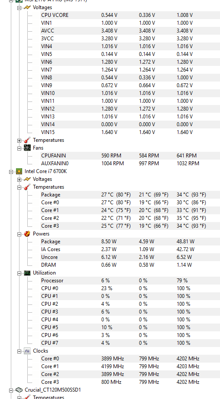Select the CPU VCORE voltage row
Viewport: 220px width, 399px height.
130,15
